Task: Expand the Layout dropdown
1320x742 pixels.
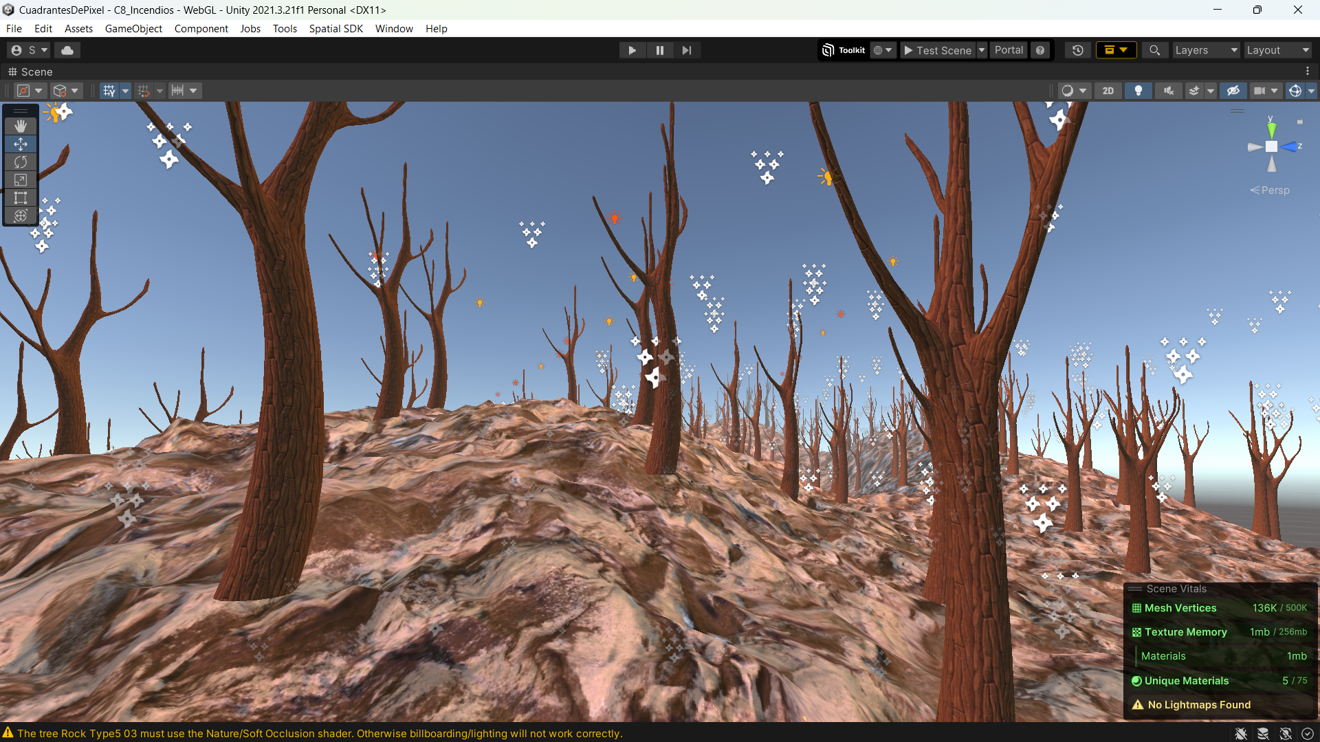Action: tap(1277, 50)
